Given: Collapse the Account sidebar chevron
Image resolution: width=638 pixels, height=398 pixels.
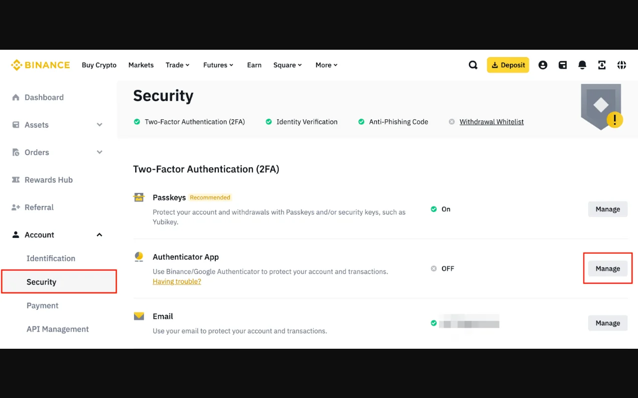Looking at the screenshot, I should tap(99, 235).
